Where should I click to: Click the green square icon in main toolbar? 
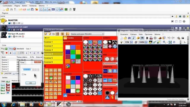(x=66, y=9)
